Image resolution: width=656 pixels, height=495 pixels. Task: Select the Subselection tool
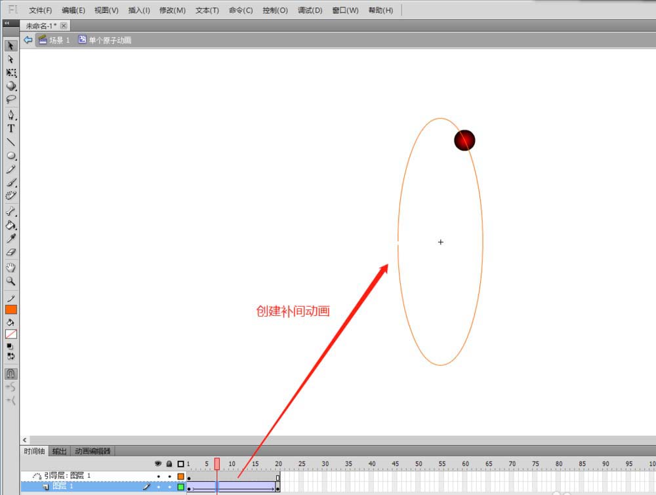click(10, 59)
